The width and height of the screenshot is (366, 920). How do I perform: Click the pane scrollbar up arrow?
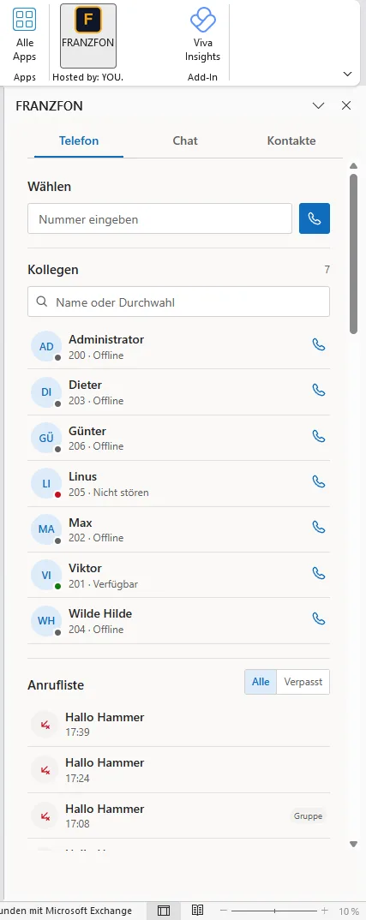click(x=354, y=166)
